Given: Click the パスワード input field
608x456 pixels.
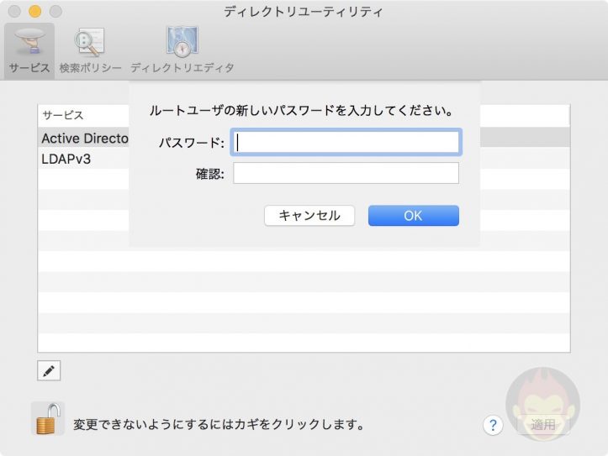Looking at the screenshot, I should point(346,142).
